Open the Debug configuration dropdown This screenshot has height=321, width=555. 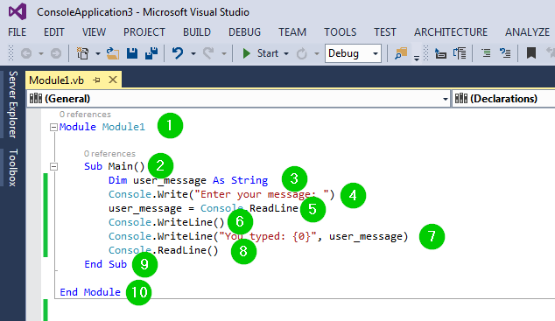click(x=353, y=53)
